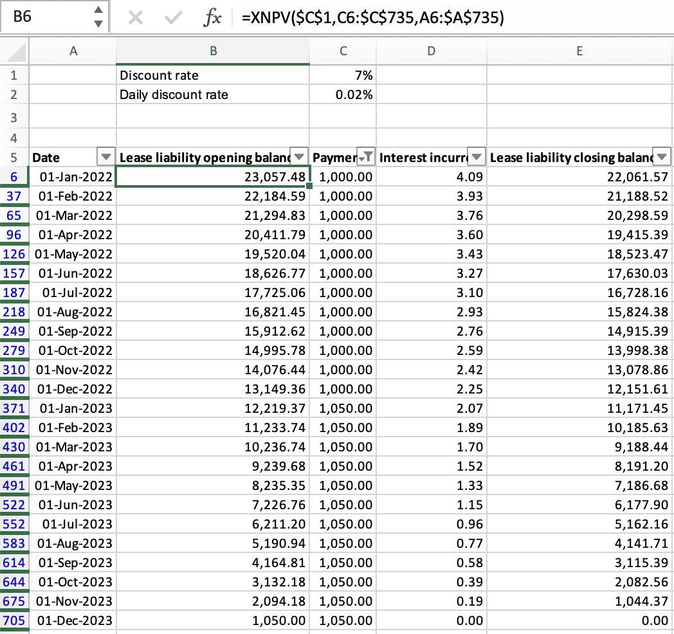674x634 pixels.
Task: Click date cell 01-Feb-2022
Action: (73, 196)
